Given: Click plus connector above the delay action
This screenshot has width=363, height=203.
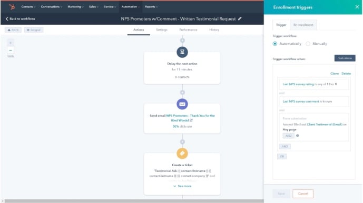Looking at the screenshot, I should [x=182, y=40].
